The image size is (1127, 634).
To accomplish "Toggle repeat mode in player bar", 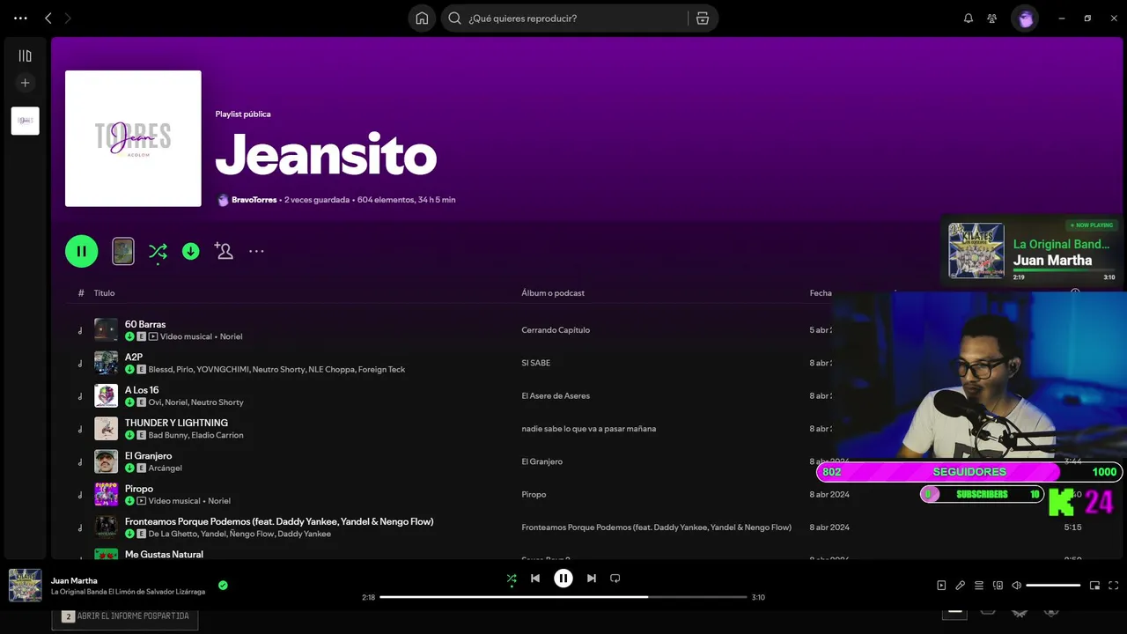I will 615,579.
